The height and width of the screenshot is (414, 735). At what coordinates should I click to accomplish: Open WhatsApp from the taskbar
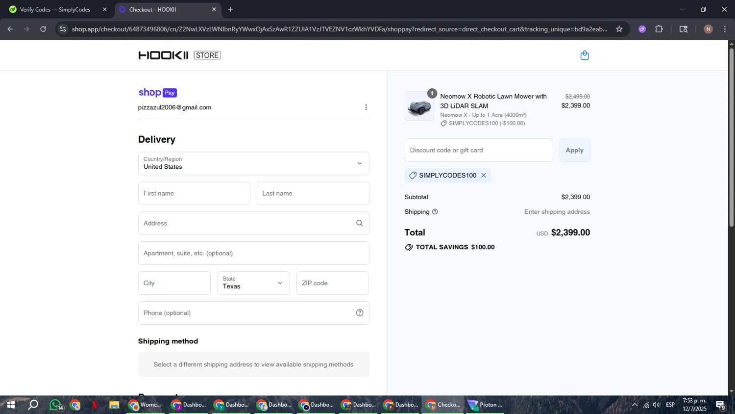[x=56, y=405]
